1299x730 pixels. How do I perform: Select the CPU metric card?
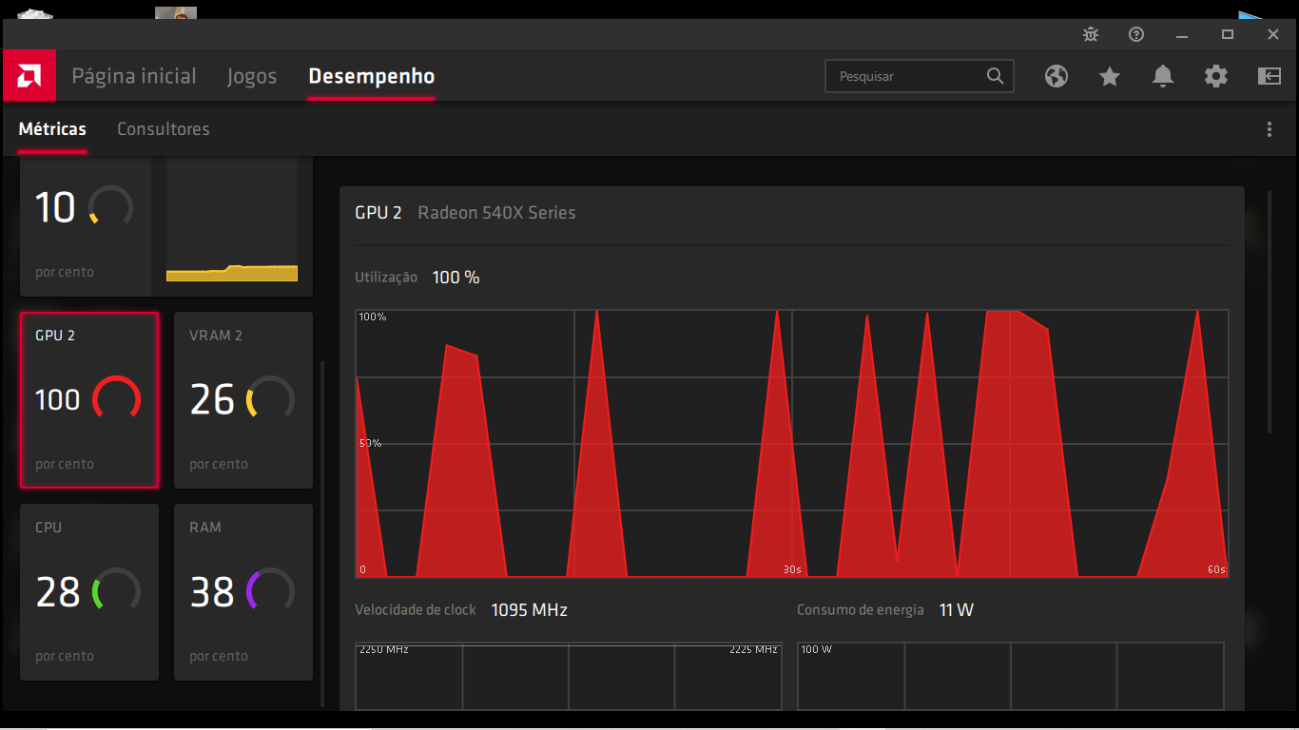(x=89, y=592)
